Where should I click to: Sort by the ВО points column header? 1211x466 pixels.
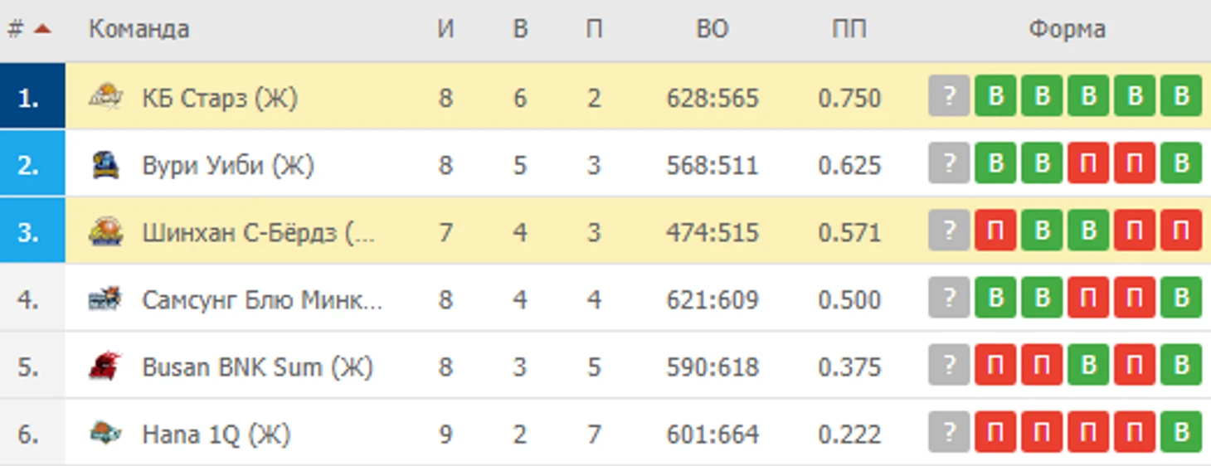(712, 30)
